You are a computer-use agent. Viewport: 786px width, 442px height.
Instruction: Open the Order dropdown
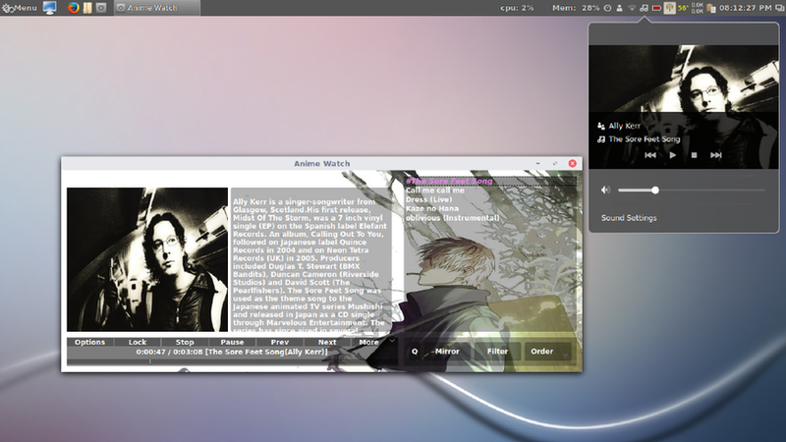pos(547,352)
